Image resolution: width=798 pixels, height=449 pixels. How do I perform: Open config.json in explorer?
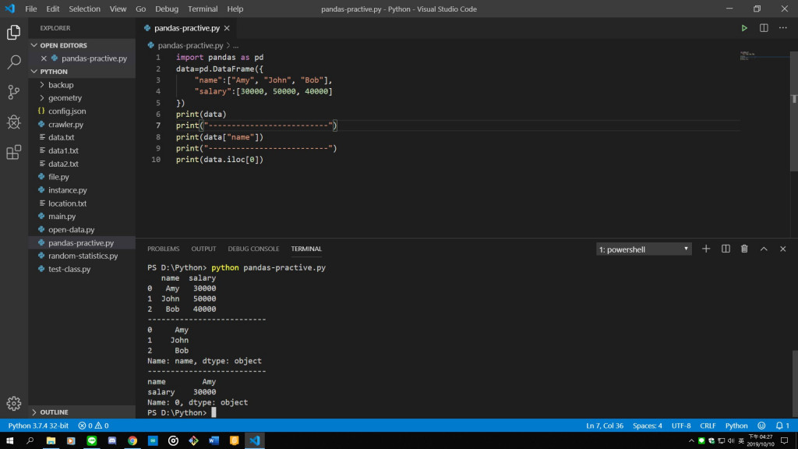coord(81,111)
